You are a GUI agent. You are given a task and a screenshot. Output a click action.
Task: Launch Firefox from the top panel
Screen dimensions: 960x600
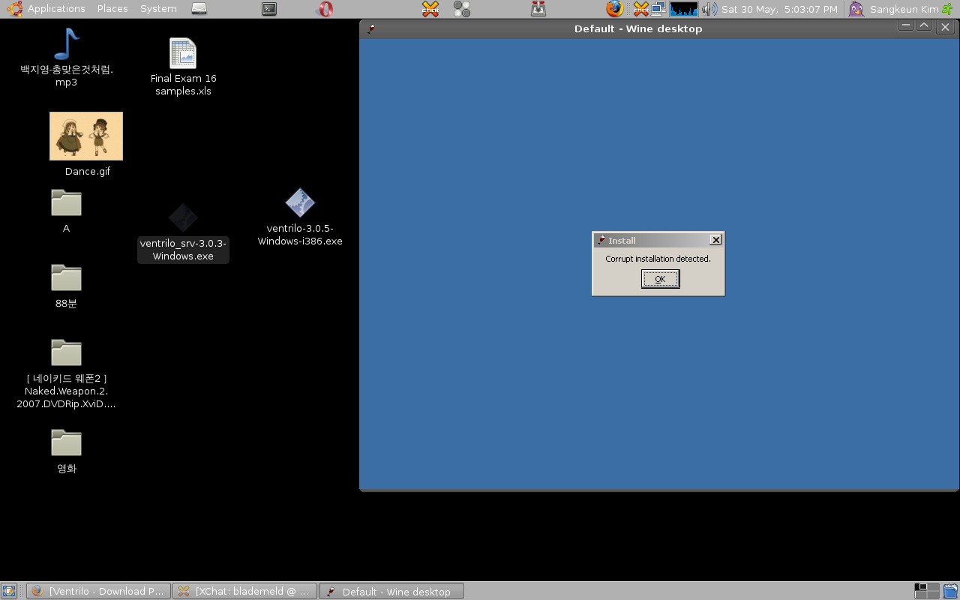tap(614, 9)
